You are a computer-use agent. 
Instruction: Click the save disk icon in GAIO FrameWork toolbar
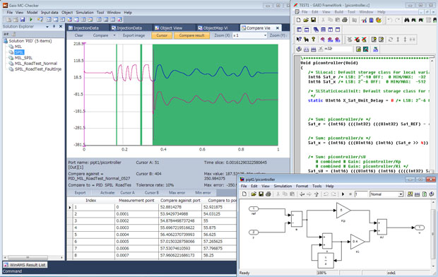[x=313, y=20]
